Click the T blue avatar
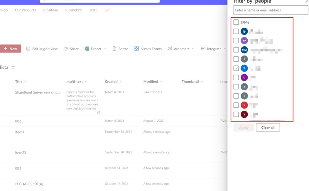The width and height of the screenshot is (309, 191). pos(244,68)
